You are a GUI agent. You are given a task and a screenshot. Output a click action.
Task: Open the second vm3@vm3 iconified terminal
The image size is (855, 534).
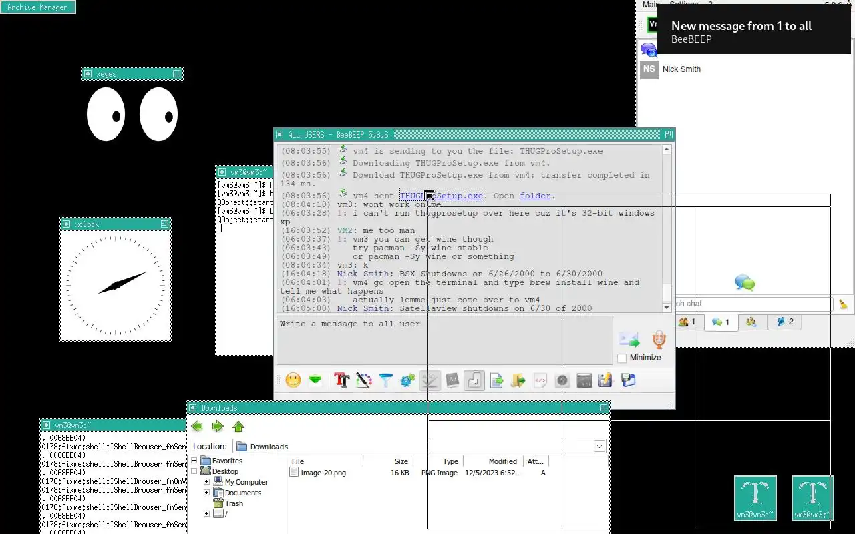pos(813,498)
